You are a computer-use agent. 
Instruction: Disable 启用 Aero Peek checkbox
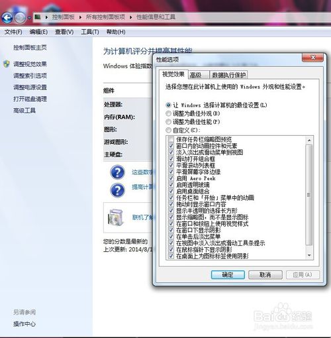[x=171, y=178]
